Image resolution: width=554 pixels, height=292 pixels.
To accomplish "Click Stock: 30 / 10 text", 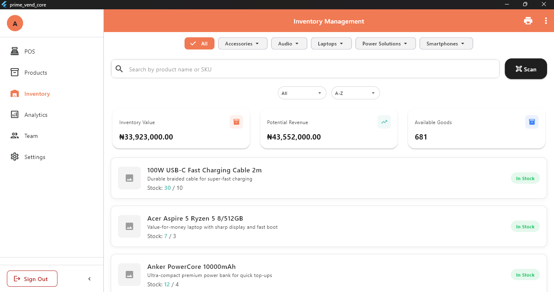I will pos(165,188).
